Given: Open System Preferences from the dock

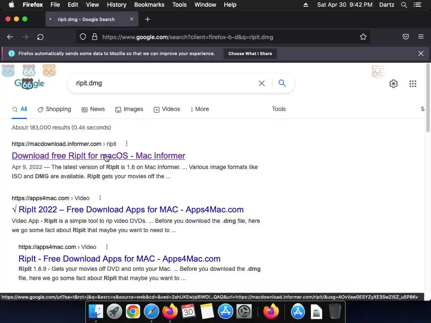Looking at the screenshot, I should (244, 312).
